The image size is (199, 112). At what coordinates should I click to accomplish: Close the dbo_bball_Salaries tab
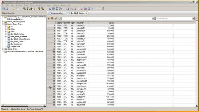[x=86, y=13]
